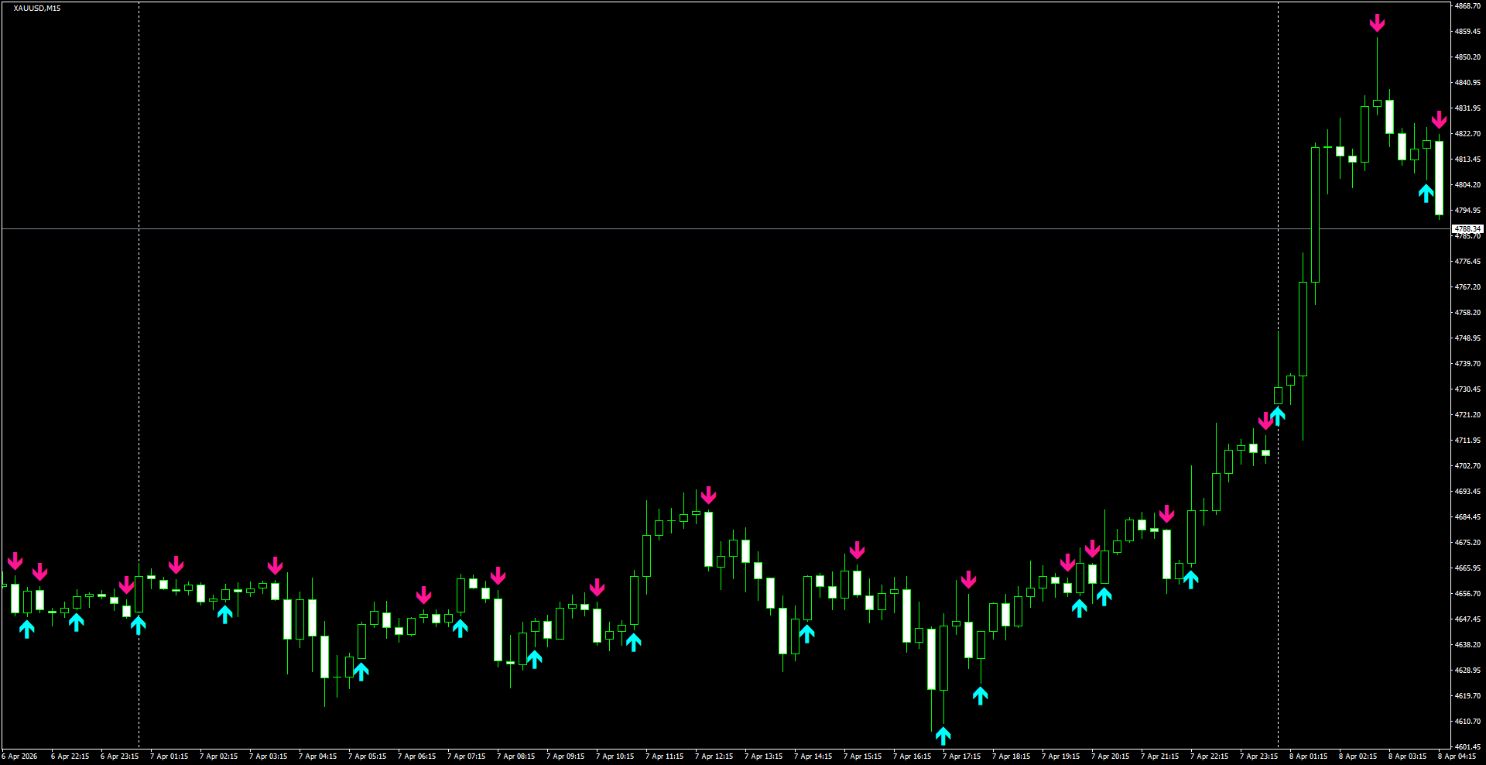The height and width of the screenshot is (765, 1486).
Task: Select the up arrow under the 6 Apr 22:15 candle
Action: tap(75, 621)
